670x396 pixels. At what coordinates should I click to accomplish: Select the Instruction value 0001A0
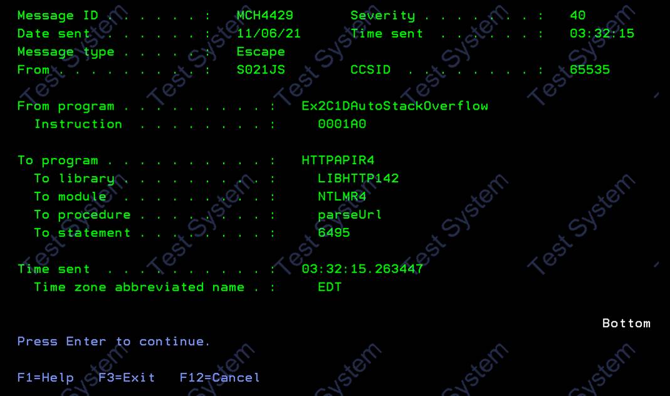click(x=342, y=124)
